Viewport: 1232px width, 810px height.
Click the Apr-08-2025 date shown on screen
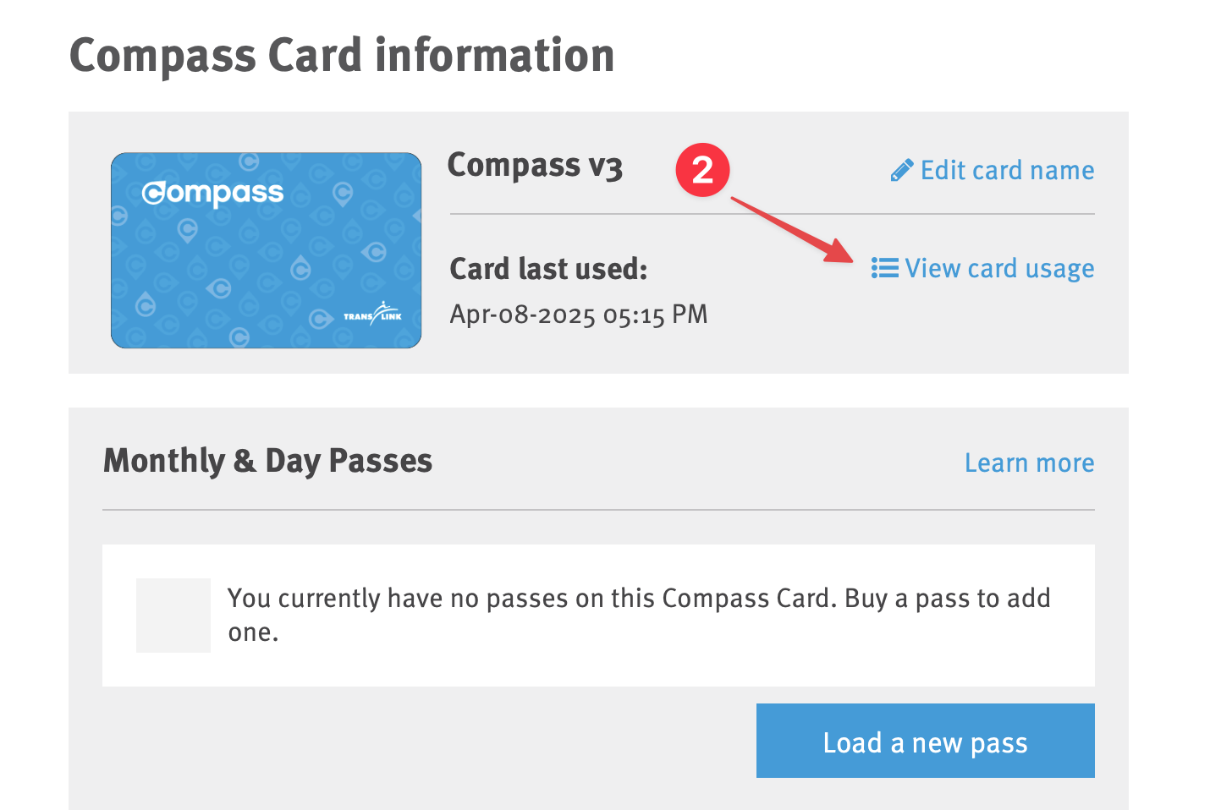click(x=578, y=314)
